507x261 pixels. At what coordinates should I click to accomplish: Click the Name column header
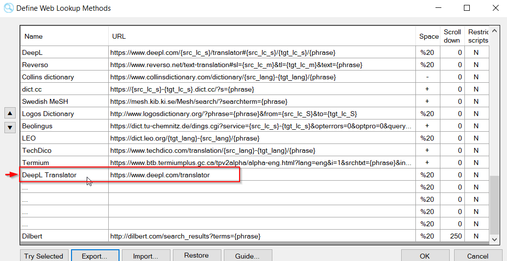click(65, 36)
